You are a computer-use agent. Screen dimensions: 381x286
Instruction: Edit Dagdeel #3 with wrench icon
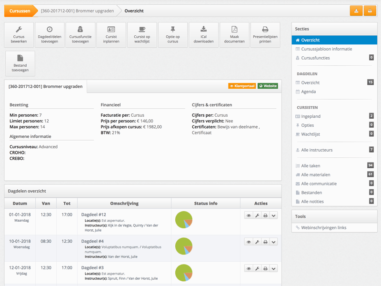point(257,268)
